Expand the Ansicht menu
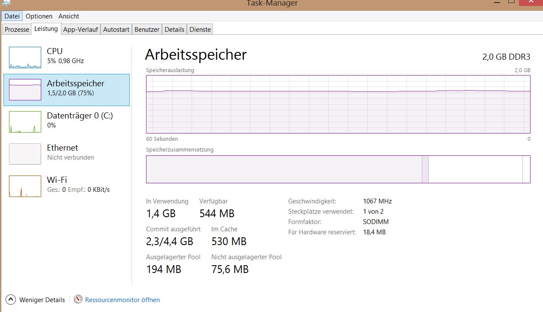Image resolution: width=543 pixels, height=312 pixels. tap(69, 16)
